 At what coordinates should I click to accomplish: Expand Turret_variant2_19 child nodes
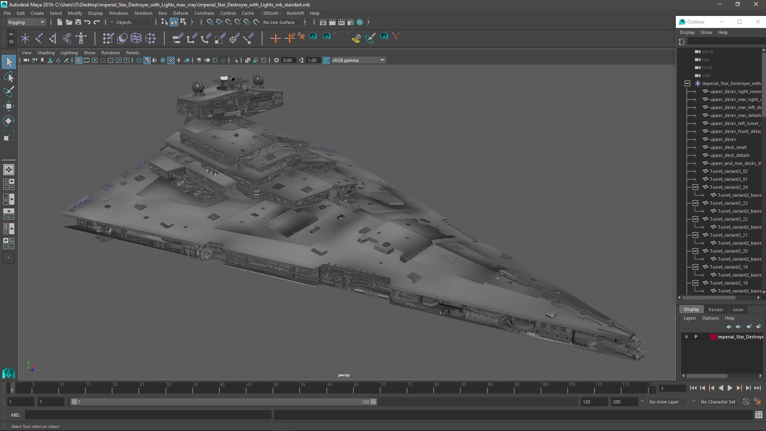click(x=695, y=267)
